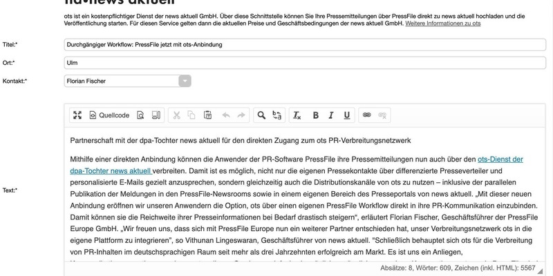This screenshot has height=276, width=553.
Task: Redo the last undone edit
Action: [x=241, y=115]
